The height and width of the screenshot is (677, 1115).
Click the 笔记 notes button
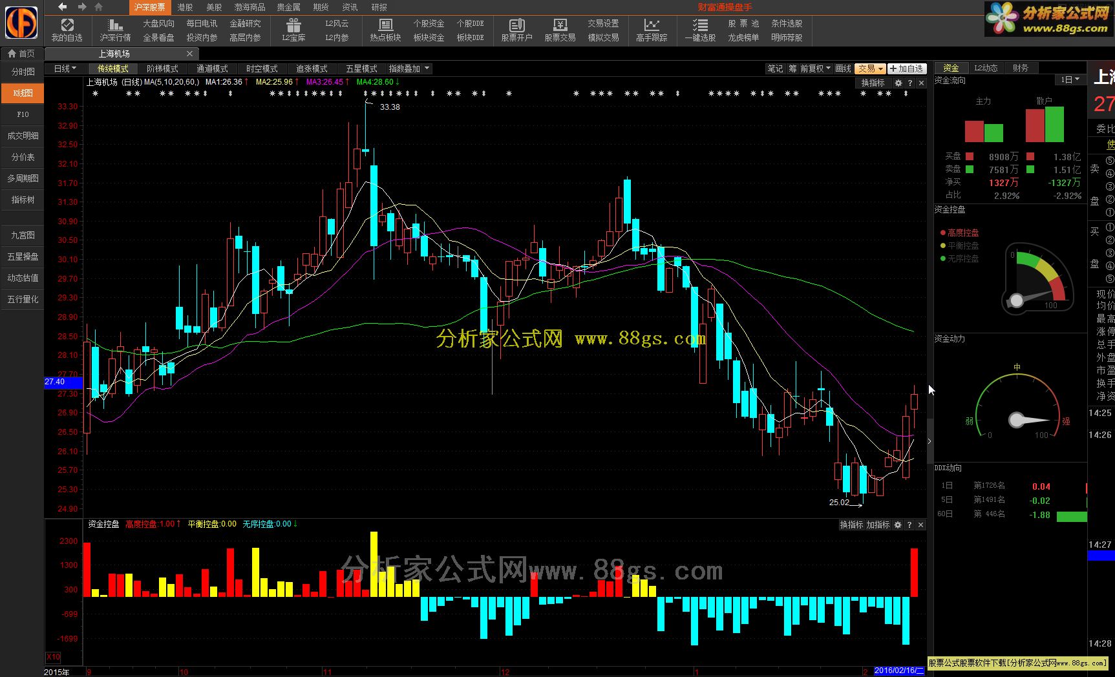coord(775,68)
